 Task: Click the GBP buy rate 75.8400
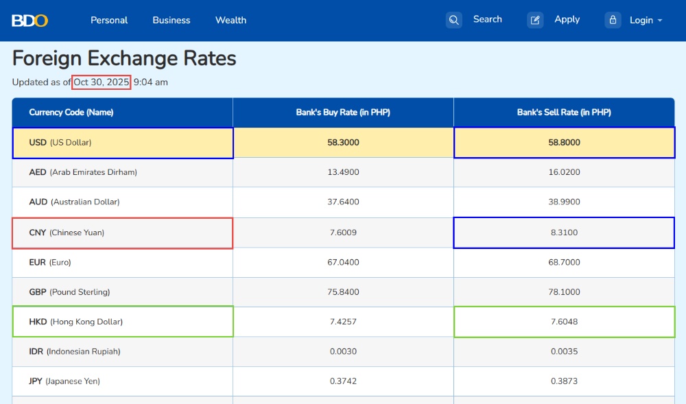[343, 292]
